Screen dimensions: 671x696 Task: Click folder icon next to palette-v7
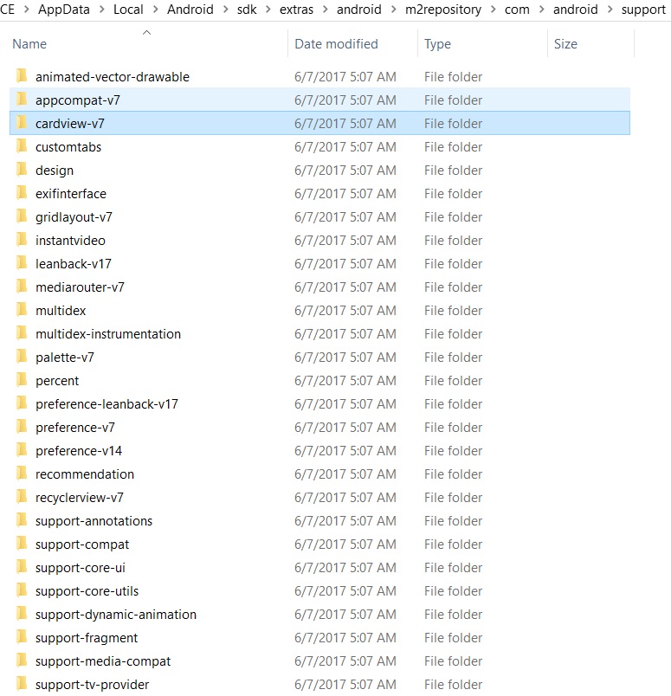click(x=22, y=357)
